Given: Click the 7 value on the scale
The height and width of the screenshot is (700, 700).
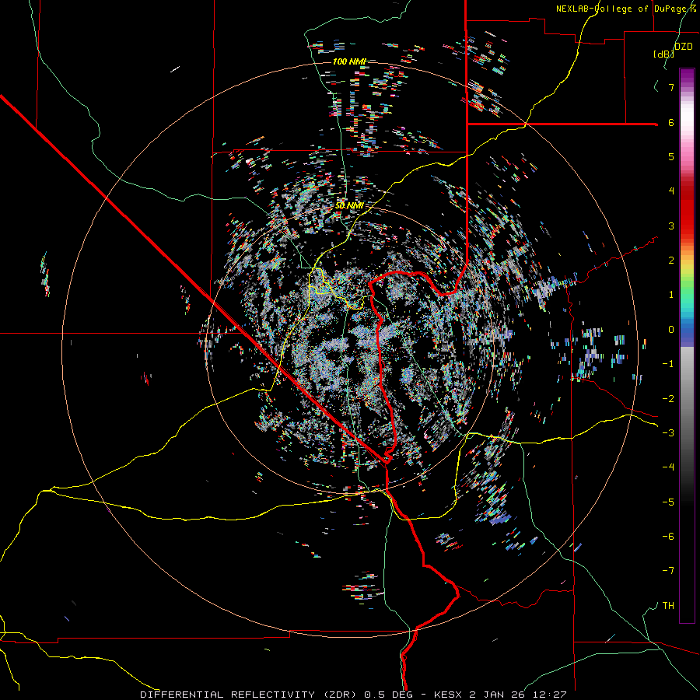Looking at the screenshot, I should pos(671,87).
